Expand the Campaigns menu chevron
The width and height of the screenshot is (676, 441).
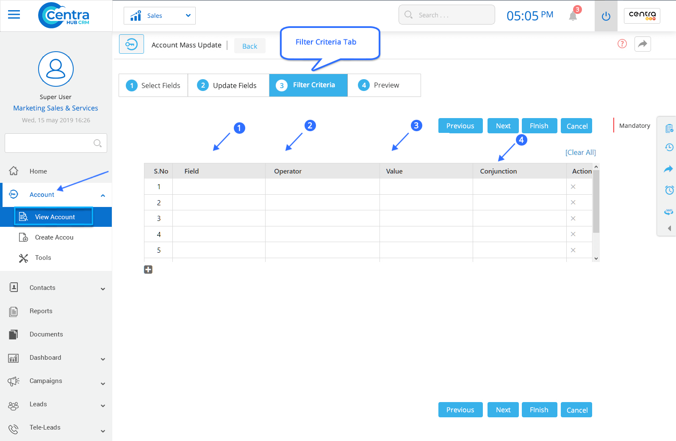[x=103, y=383]
